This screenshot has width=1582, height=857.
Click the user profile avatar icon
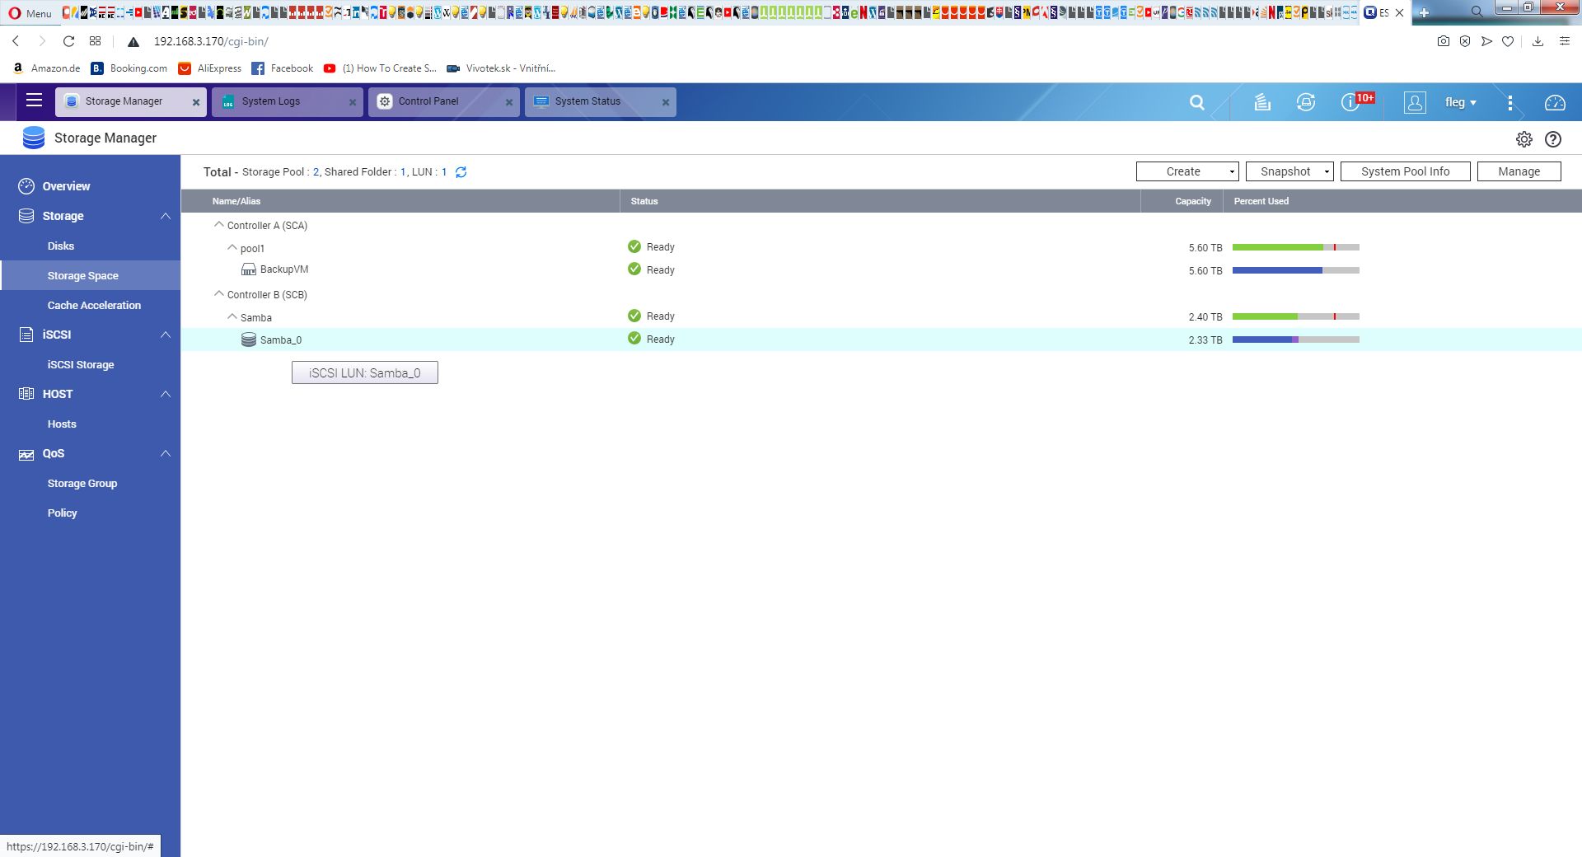[1415, 102]
